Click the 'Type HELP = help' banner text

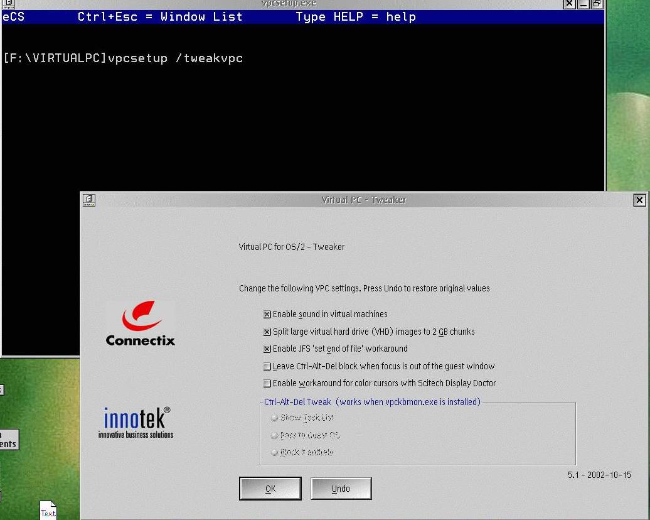[356, 17]
